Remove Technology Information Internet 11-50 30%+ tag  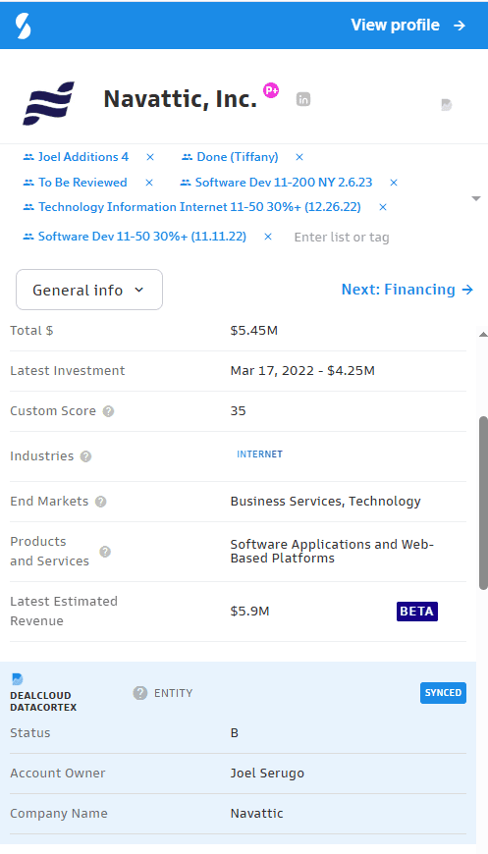click(383, 207)
